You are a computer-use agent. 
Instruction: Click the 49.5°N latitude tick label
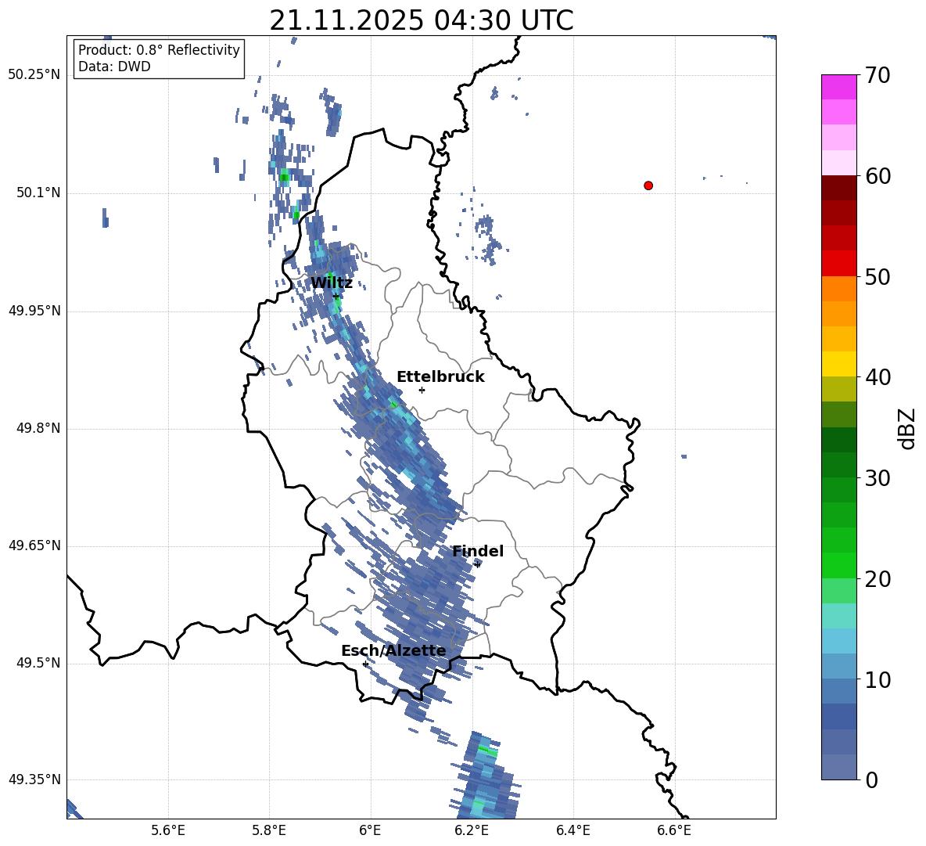coord(38,664)
